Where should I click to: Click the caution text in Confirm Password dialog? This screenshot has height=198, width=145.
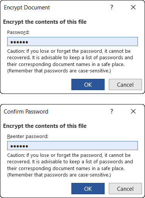coord(70,165)
